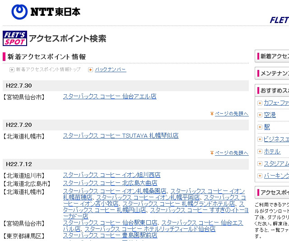Open スターバックス イオン旭川西店 link
This screenshot has width=289, height=241.
112,175
